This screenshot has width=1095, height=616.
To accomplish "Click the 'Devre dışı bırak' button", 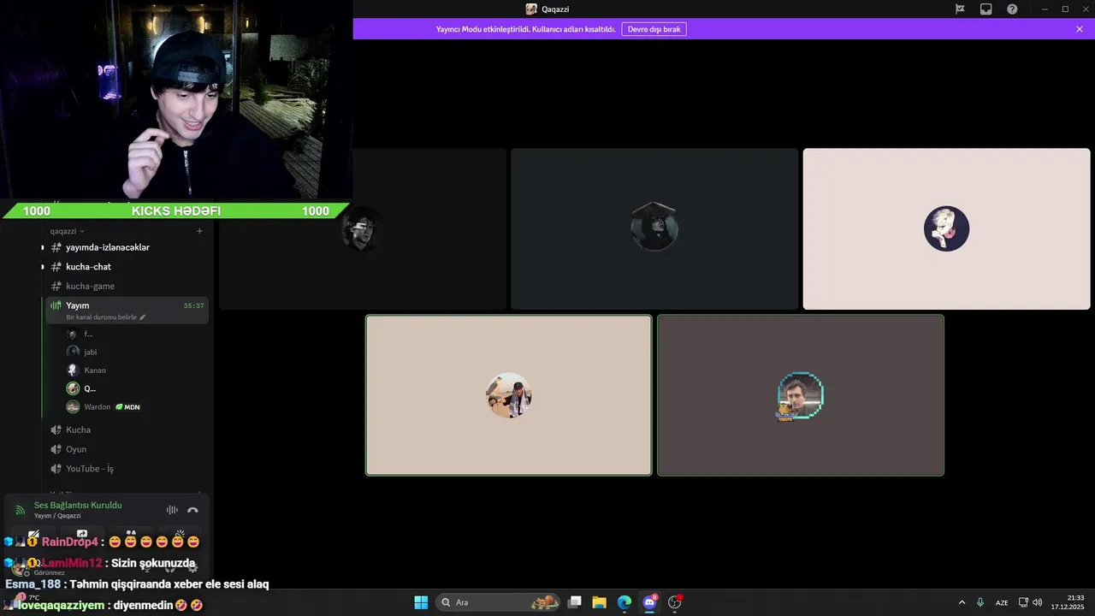I will (654, 29).
